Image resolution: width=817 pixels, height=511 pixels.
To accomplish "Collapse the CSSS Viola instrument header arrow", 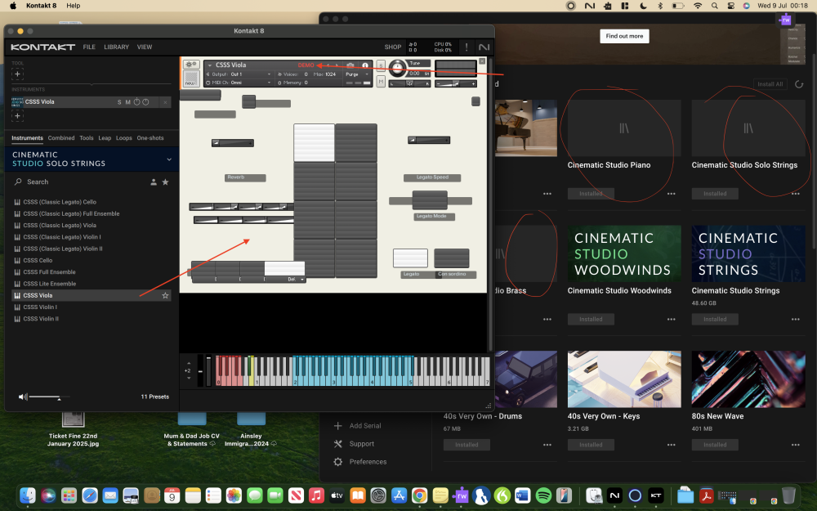I will (x=210, y=65).
